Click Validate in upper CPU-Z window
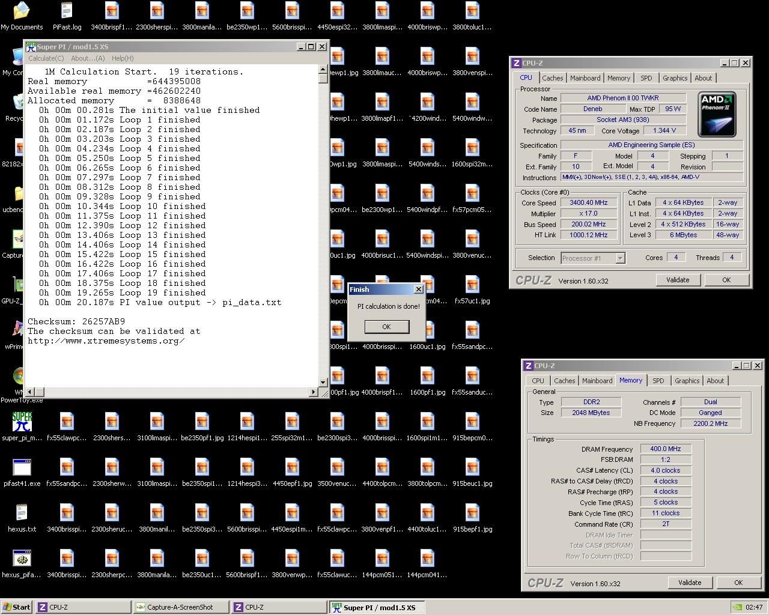Viewport: 769px width, 615px height. [x=678, y=280]
